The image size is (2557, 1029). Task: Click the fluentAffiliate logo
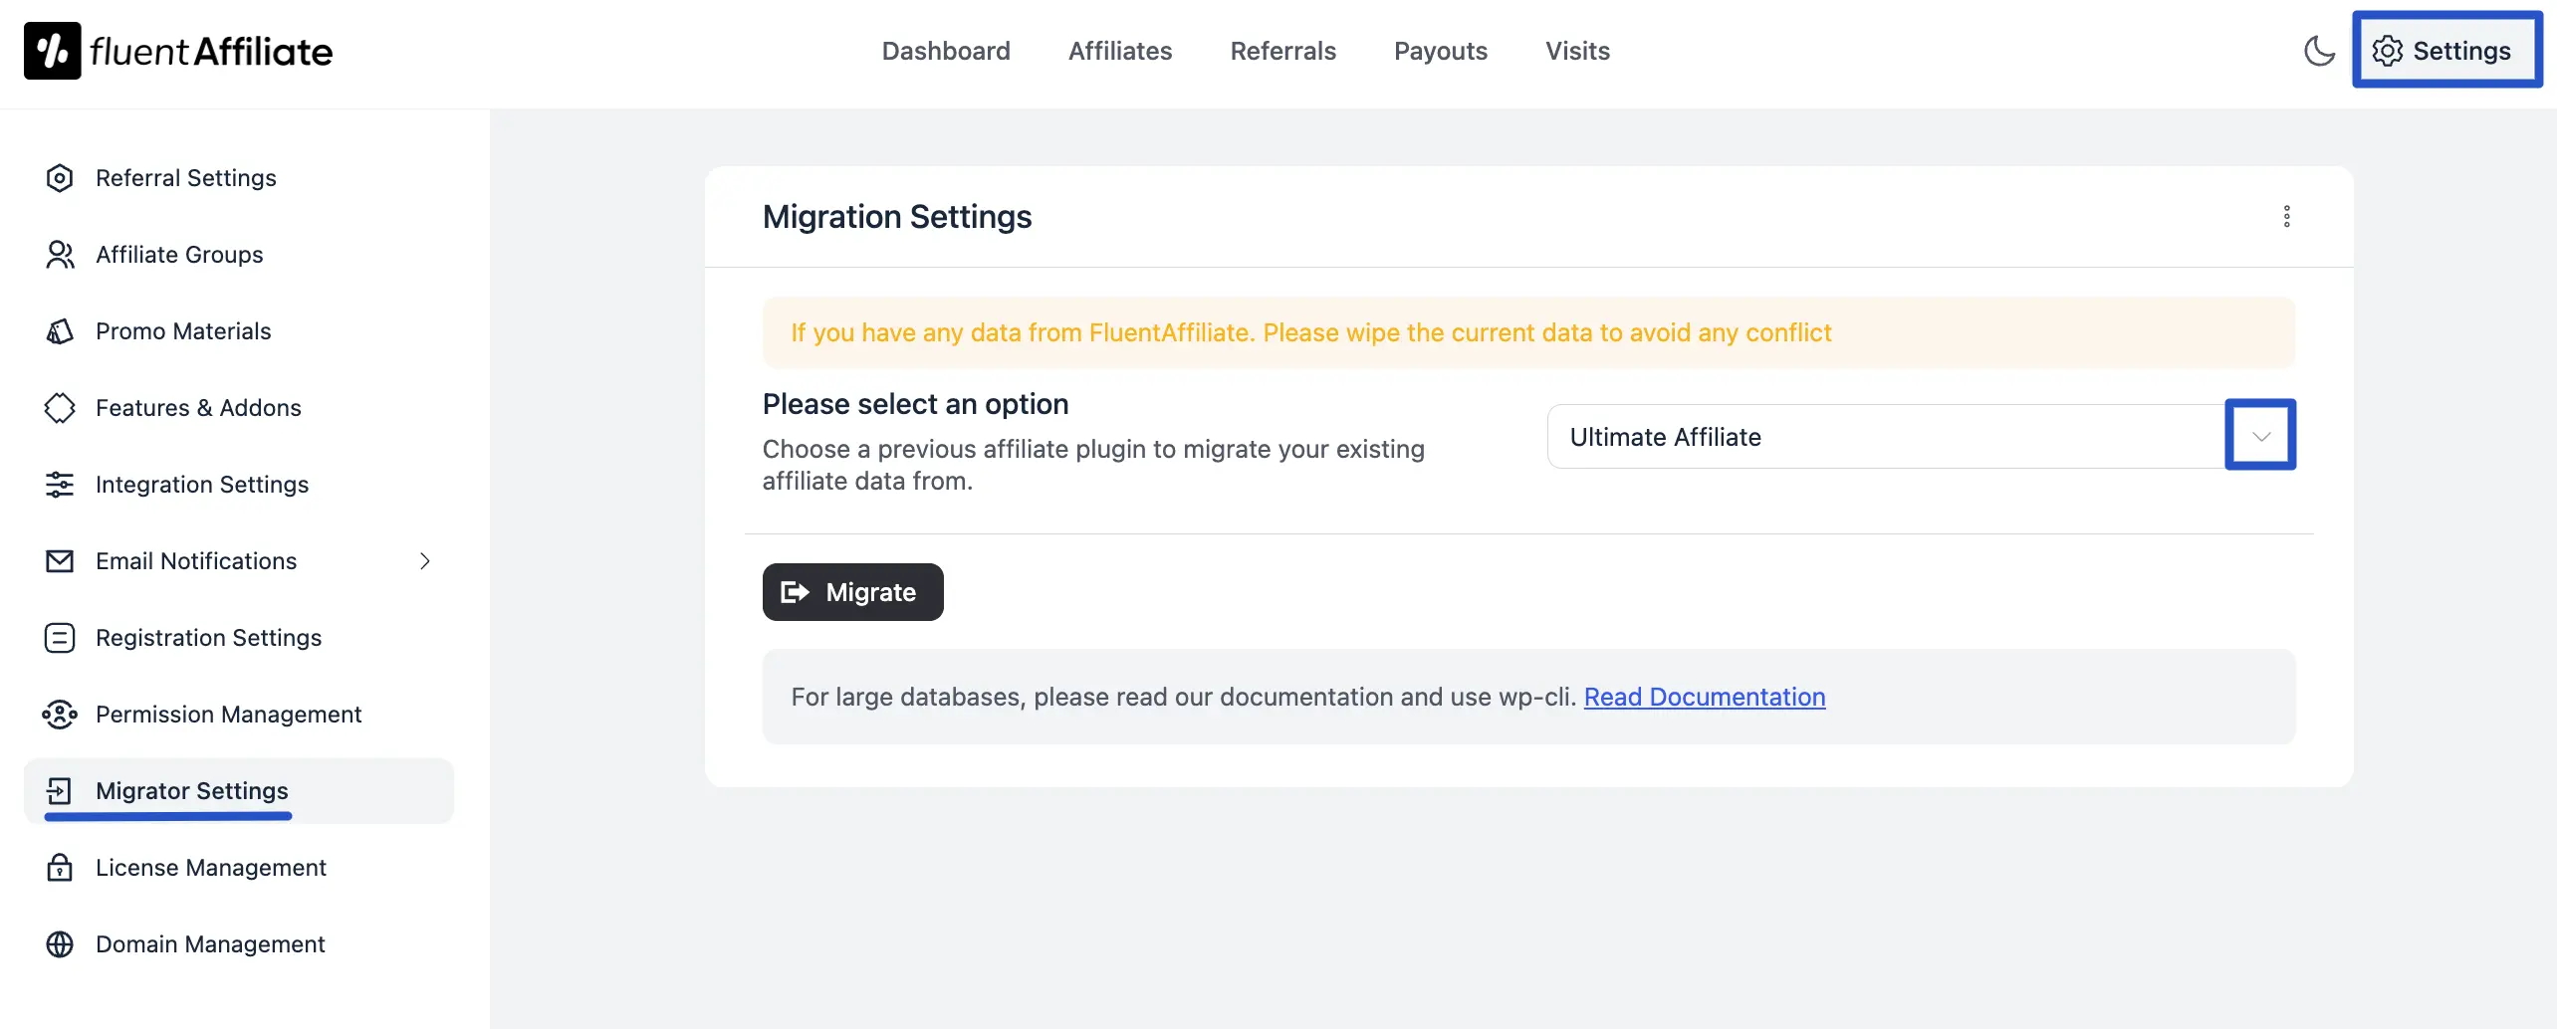click(x=178, y=51)
